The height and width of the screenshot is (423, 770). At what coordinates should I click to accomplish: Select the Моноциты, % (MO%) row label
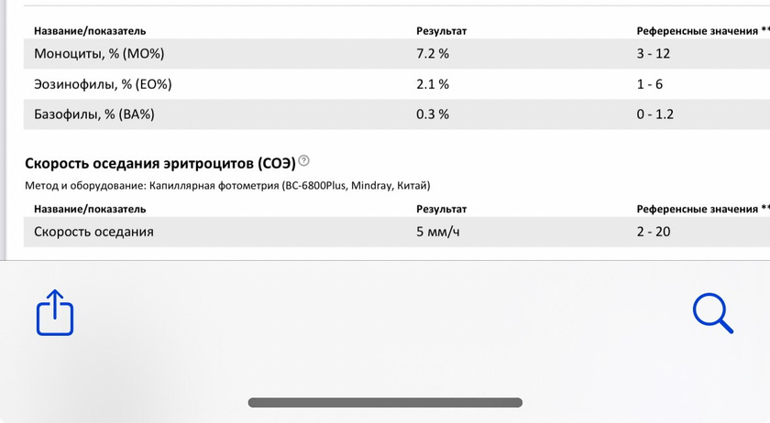coord(99,54)
